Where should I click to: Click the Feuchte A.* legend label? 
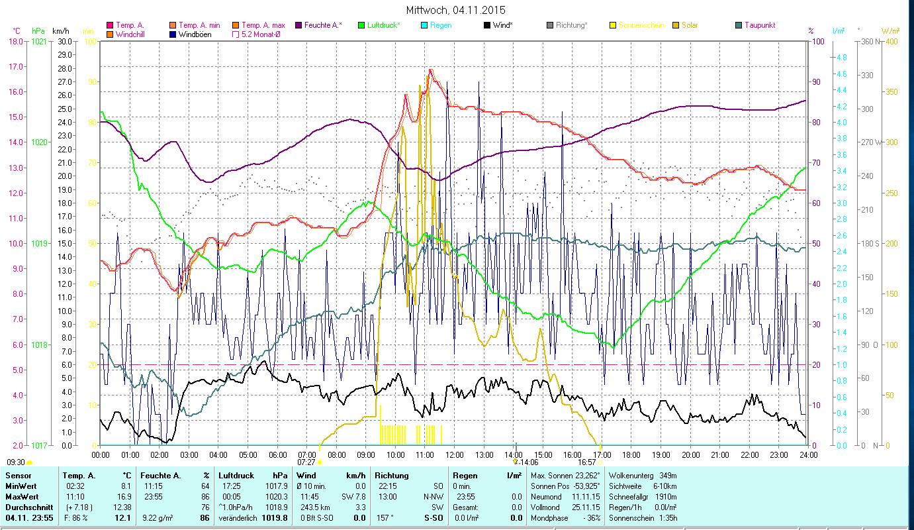point(323,25)
